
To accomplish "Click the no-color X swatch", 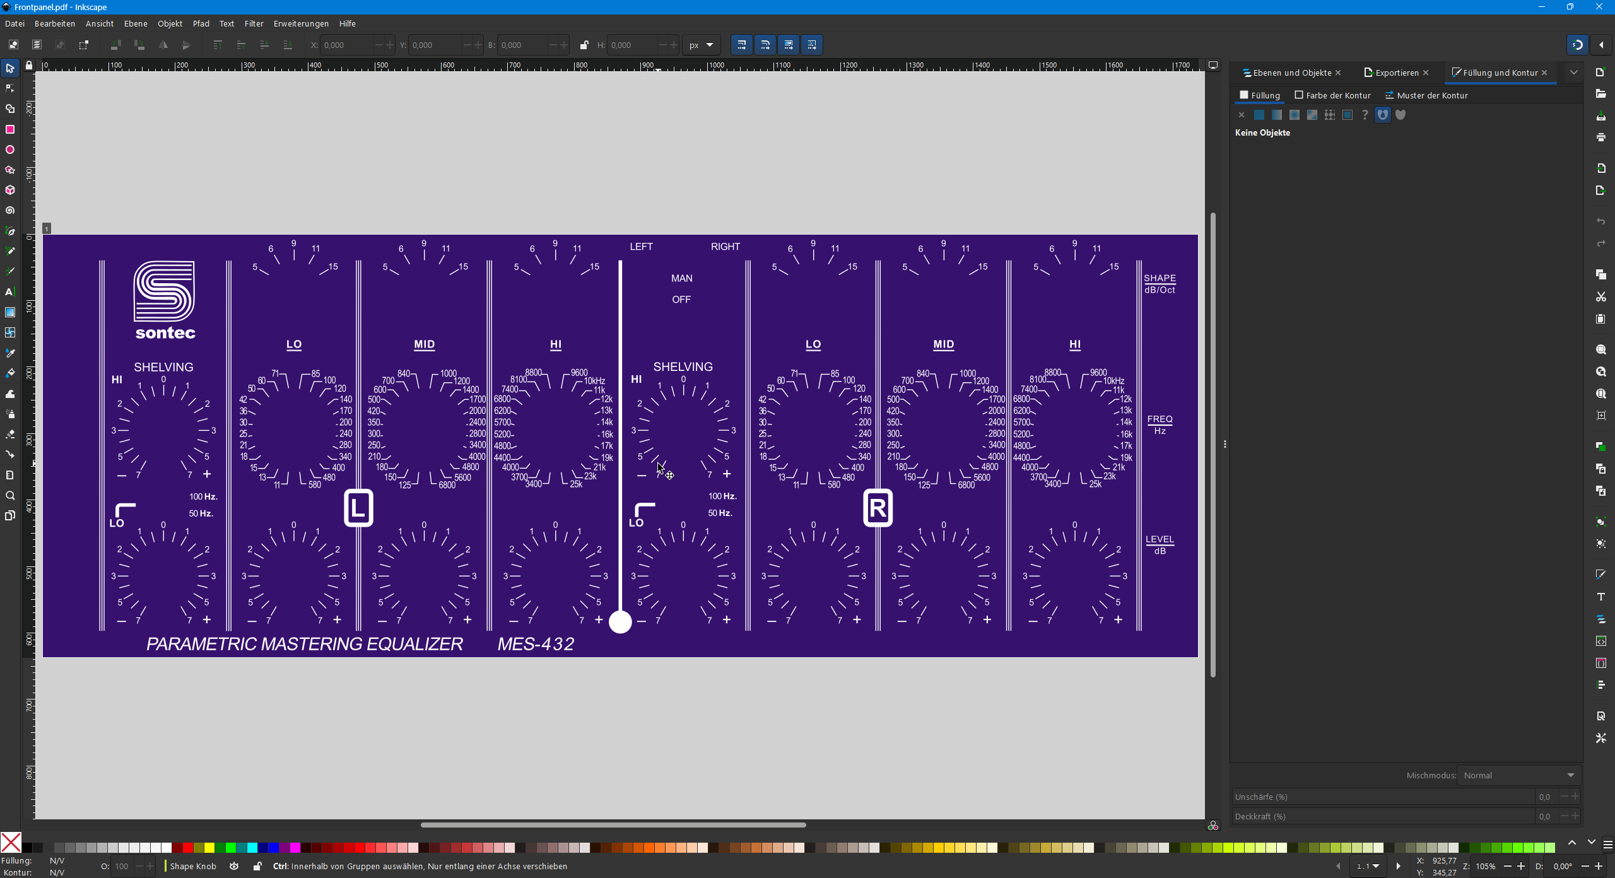I will pyautogui.click(x=11, y=842).
